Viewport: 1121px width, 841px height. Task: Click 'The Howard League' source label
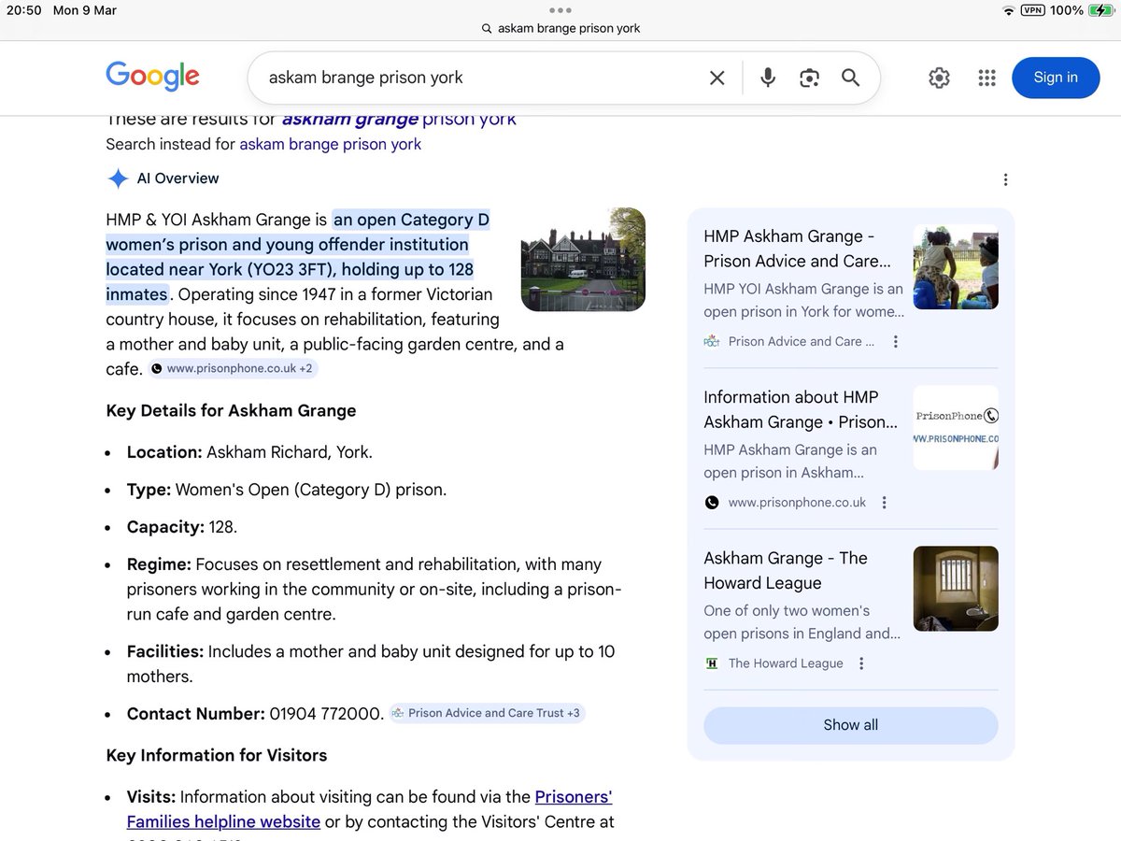(786, 663)
